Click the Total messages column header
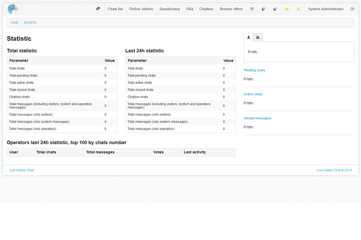 point(100,152)
